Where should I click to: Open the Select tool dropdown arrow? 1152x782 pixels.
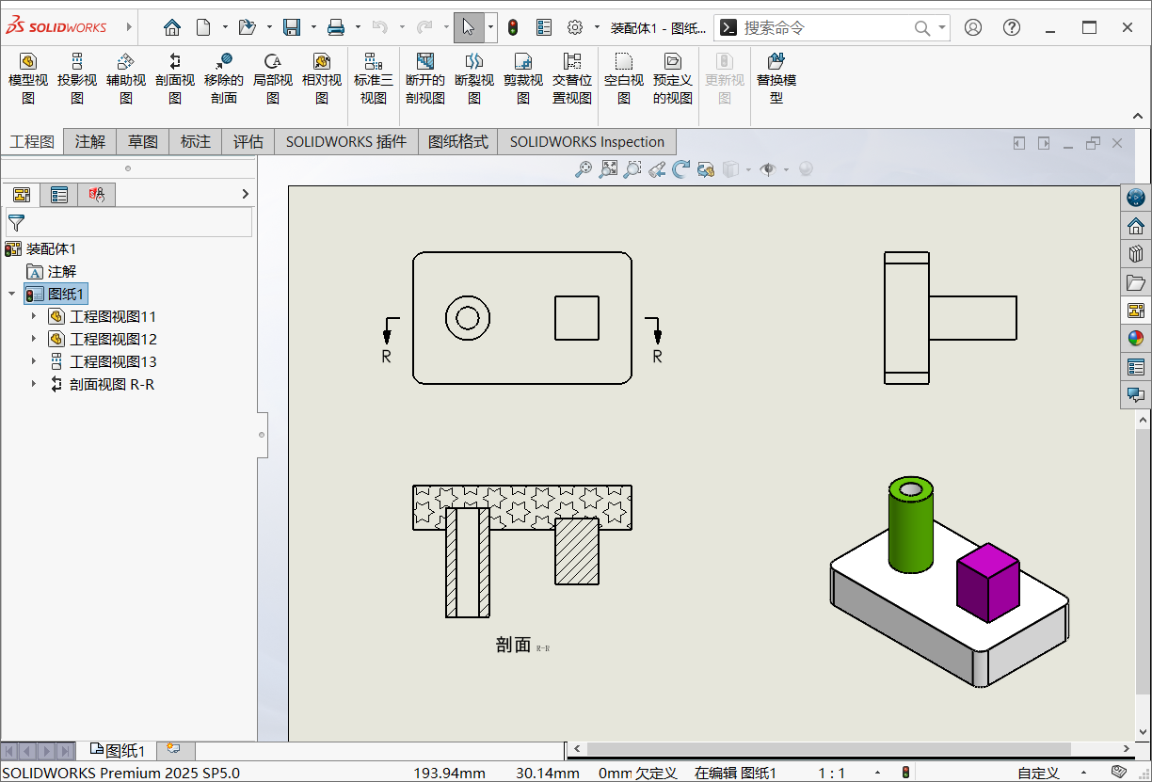(x=490, y=27)
